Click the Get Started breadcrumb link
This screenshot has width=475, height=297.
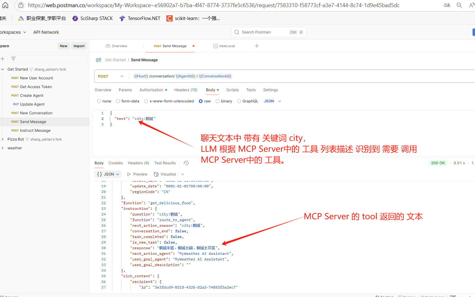click(x=115, y=60)
